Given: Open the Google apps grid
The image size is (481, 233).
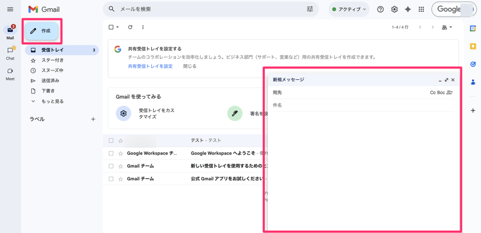Looking at the screenshot, I should coord(421,9).
